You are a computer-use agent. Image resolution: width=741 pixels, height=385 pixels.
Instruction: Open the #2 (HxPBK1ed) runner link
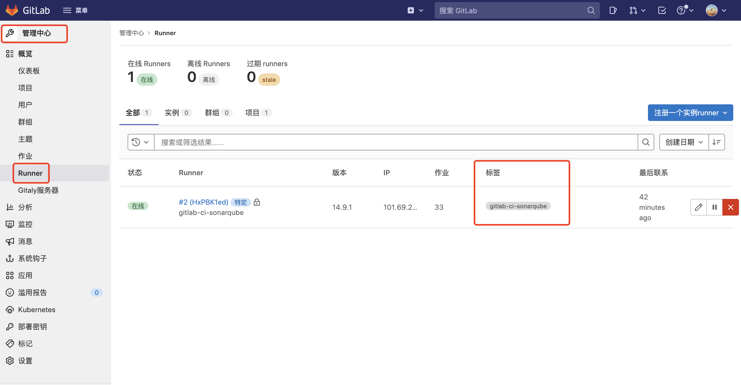203,202
